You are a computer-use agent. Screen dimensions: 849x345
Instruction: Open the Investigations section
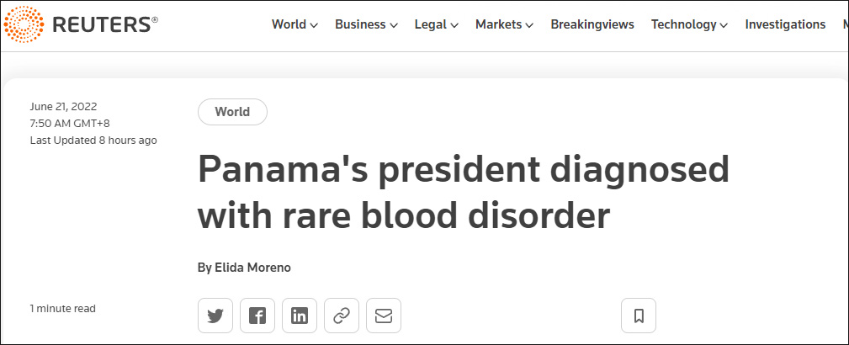point(785,24)
